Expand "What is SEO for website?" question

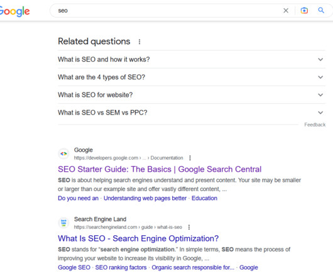pos(192,95)
